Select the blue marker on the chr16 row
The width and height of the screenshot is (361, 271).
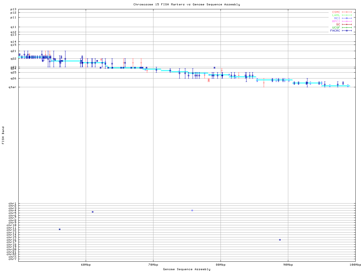point(280,240)
